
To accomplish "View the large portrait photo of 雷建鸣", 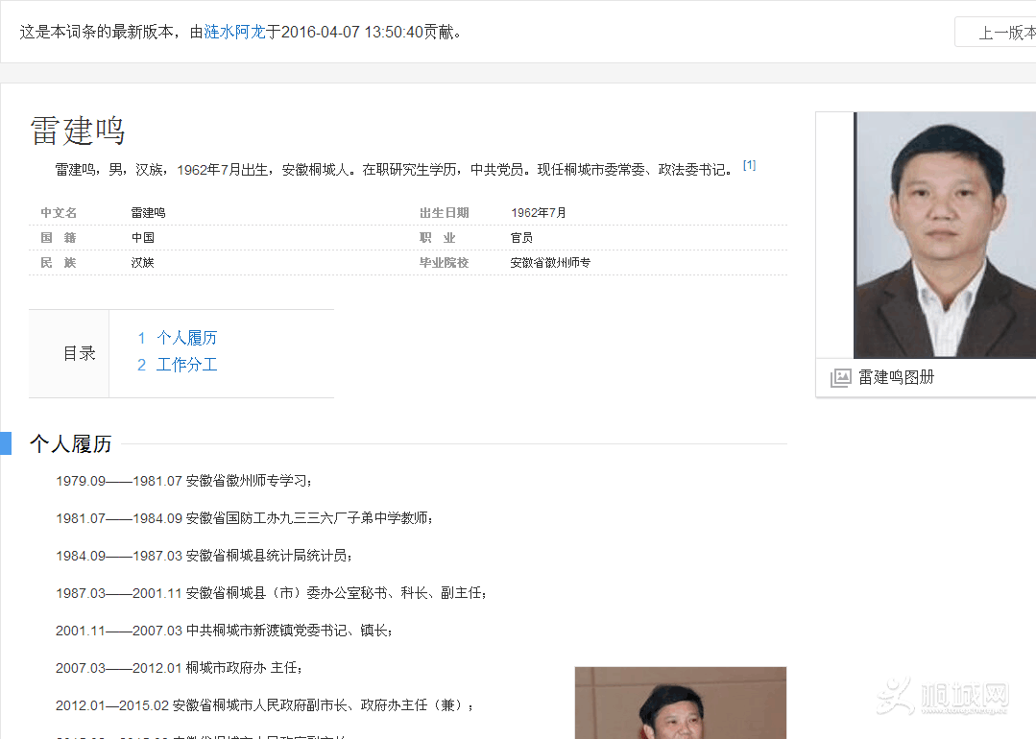I will tap(944, 235).
